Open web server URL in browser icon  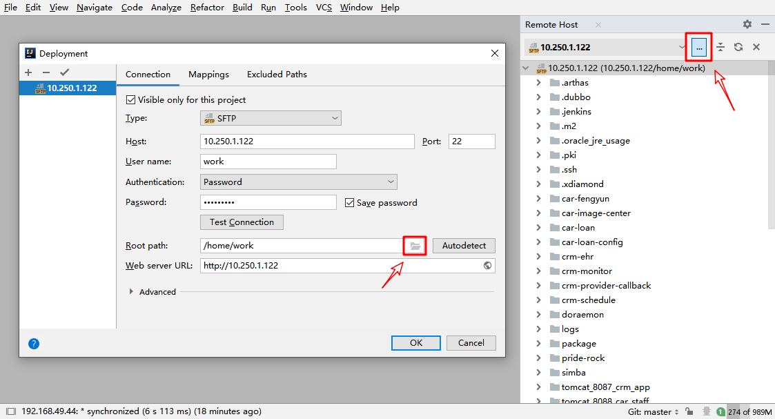487,266
